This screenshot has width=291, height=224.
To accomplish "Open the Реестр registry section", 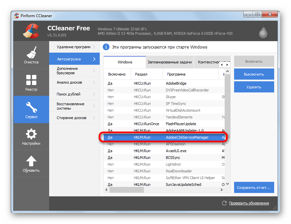I will [x=31, y=82].
